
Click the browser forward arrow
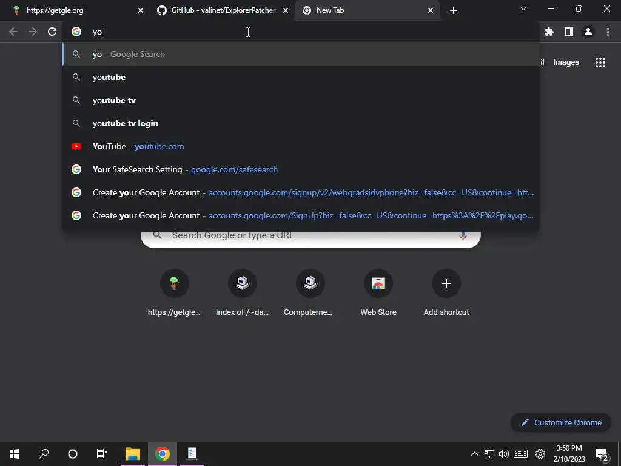point(33,32)
